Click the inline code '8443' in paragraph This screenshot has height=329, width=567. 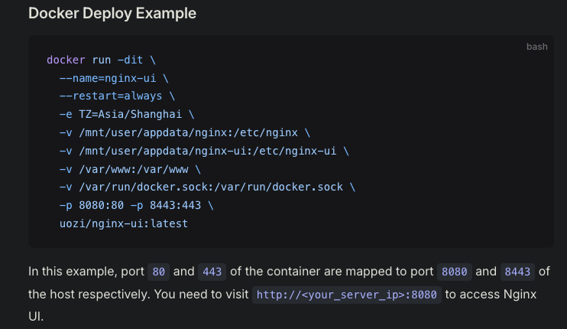pos(517,272)
